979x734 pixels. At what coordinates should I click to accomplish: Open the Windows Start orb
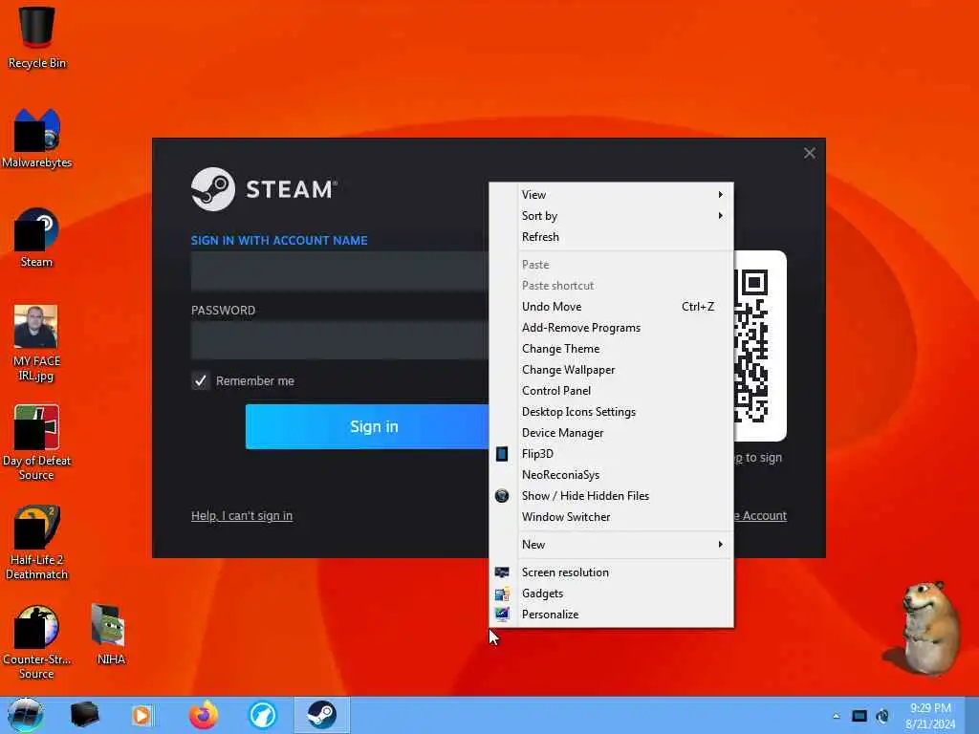click(x=26, y=715)
